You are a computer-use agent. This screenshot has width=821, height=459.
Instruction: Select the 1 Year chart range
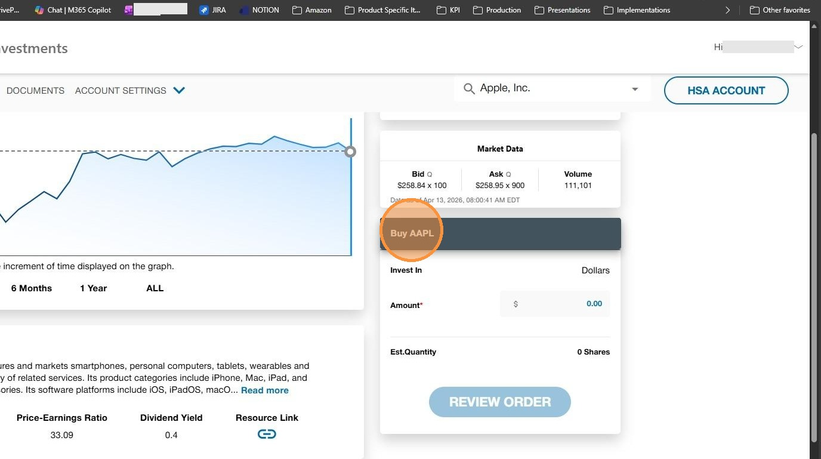(x=94, y=288)
